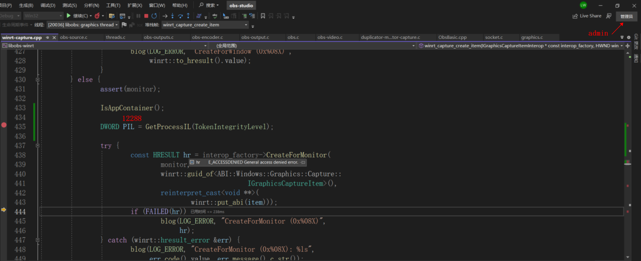Open the 调试(D) menu
Image resolution: width=641 pixels, height=261 pixels.
(47, 5)
